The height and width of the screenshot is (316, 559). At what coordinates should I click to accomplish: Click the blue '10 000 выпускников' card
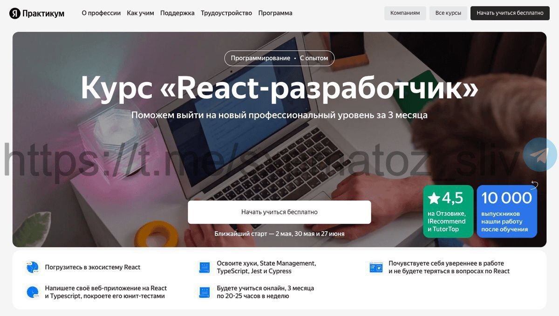click(507, 212)
